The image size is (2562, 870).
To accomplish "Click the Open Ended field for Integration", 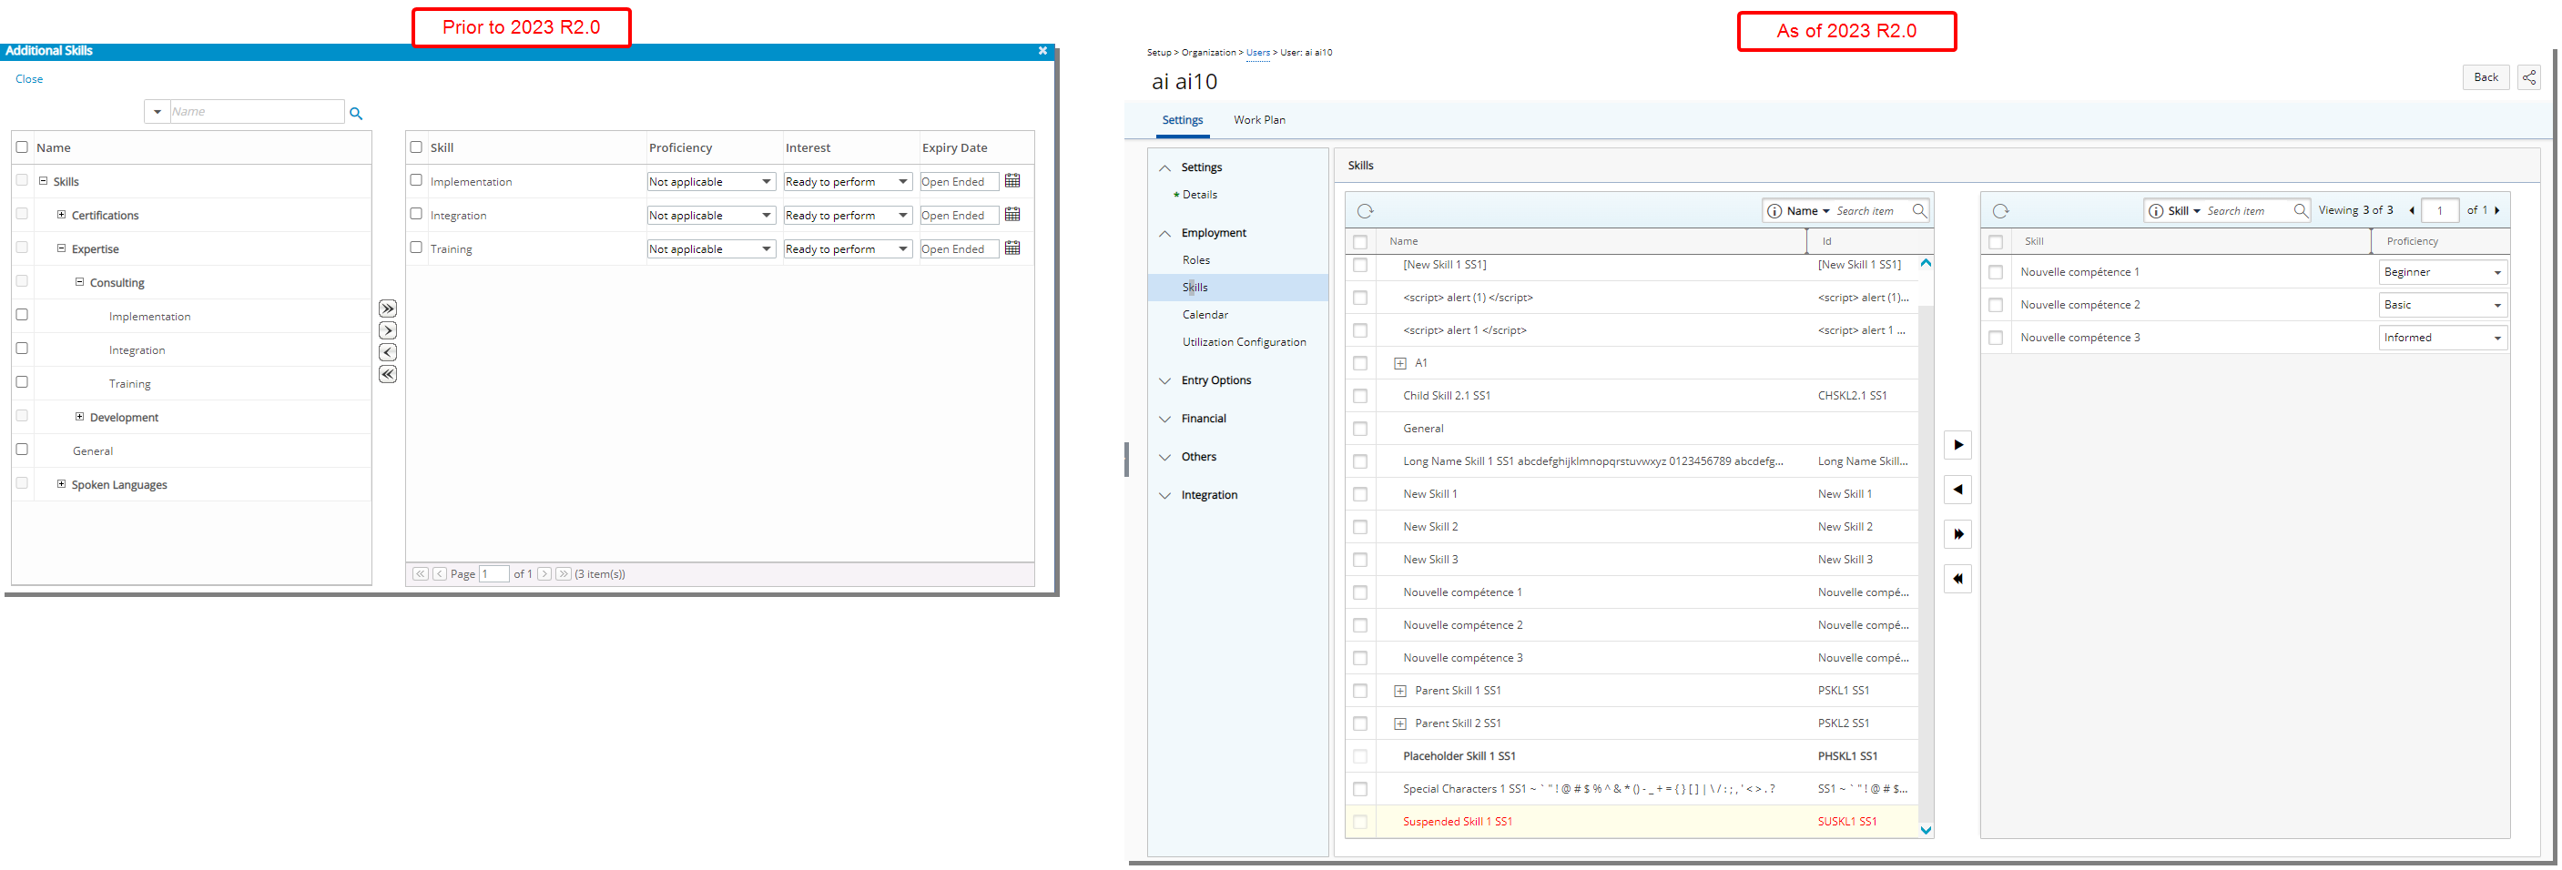I will click(959, 216).
